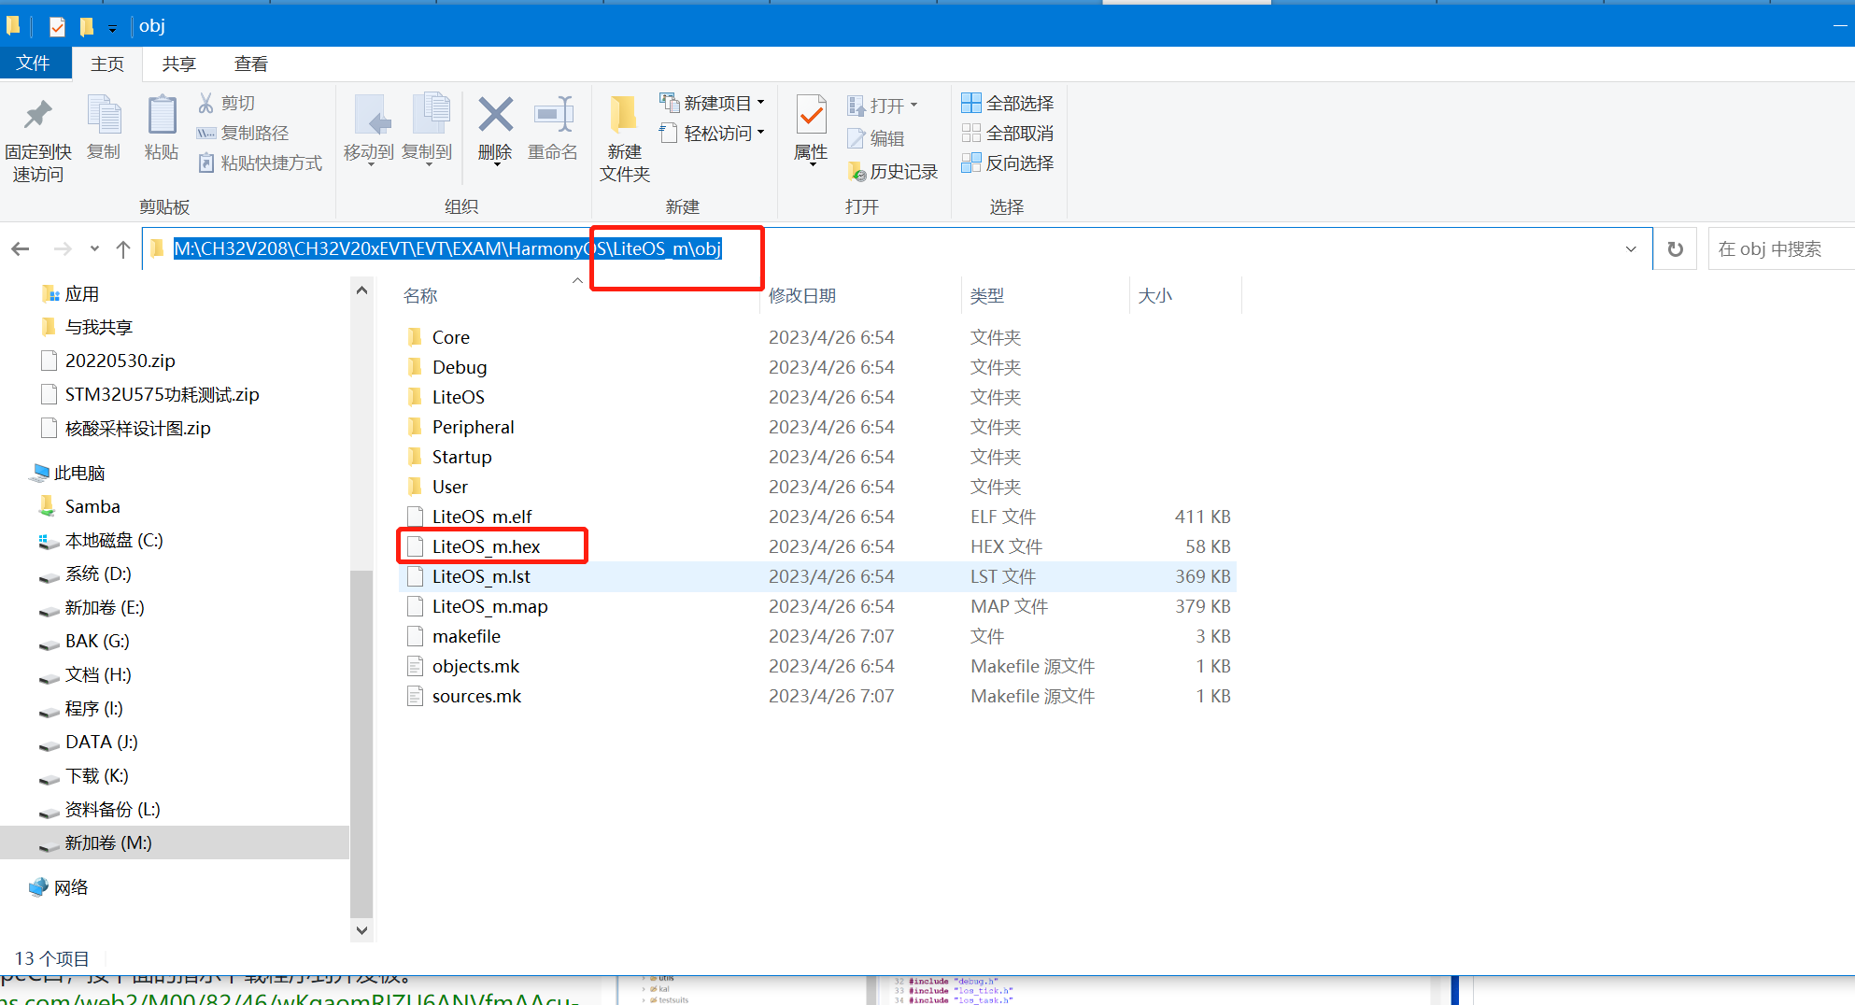This screenshot has width=1855, height=1005.
Task: Switch to the Share ribbon tab
Action: point(178,64)
